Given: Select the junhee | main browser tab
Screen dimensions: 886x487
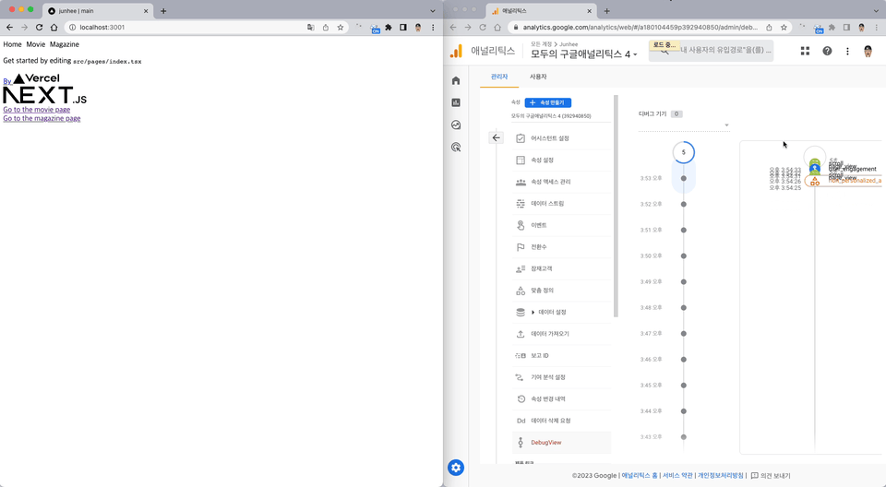Looking at the screenshot, I should [x=97, y=11].
